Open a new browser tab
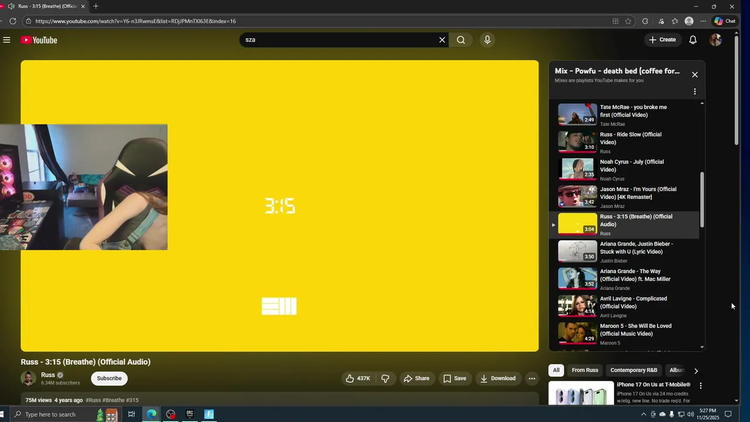This screenshot has height=422, width=750. (x=96, y=6)
